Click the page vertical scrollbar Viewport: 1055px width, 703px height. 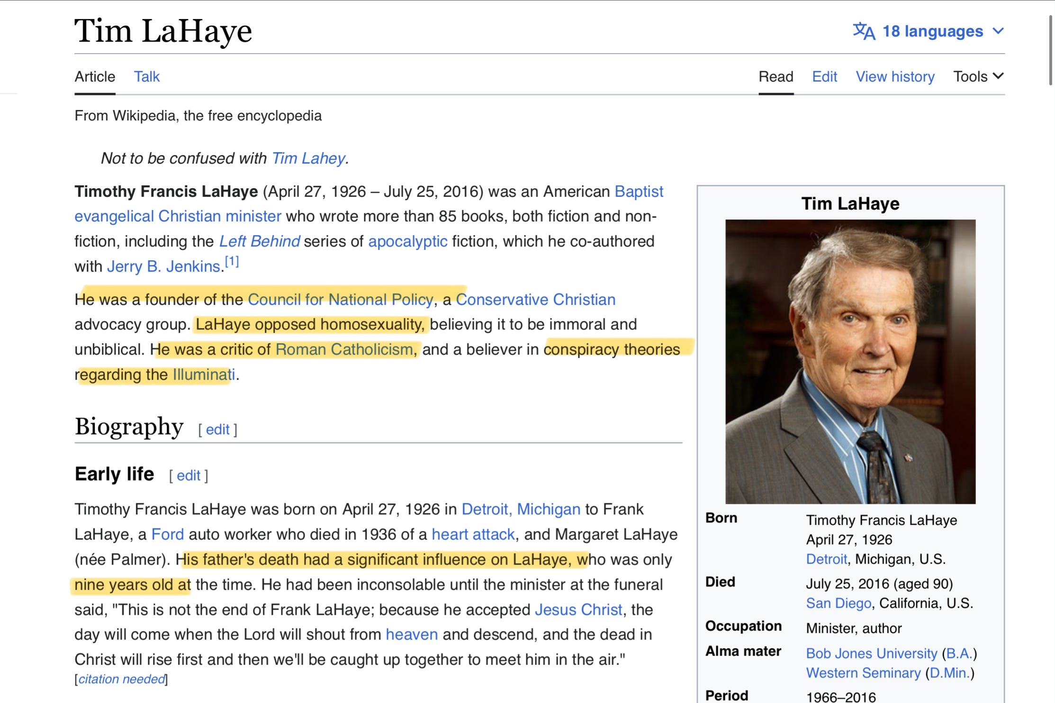point(1050,50)
